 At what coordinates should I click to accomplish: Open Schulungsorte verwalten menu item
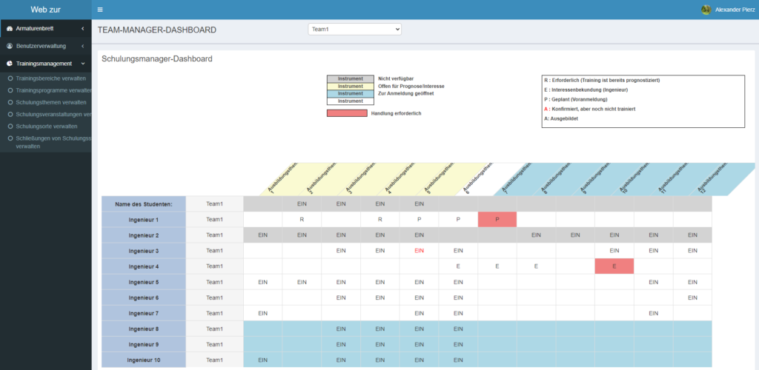tap(45, 126)
